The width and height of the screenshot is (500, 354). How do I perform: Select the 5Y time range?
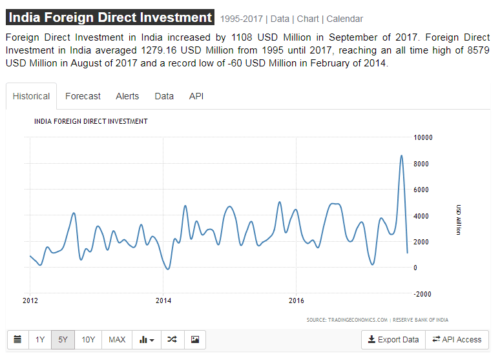point(63,339)
